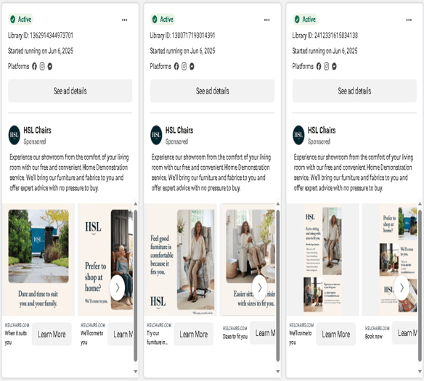Click Learn More beside 'Book now'
The width and height of the screenshot is (424, 381).
pos(404,332)
